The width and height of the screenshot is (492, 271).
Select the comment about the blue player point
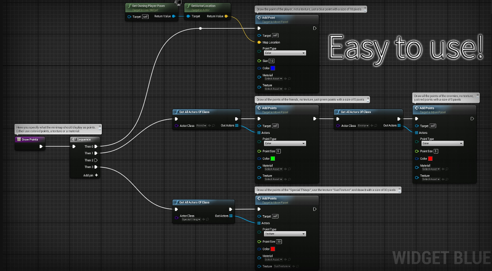(310, 9)
